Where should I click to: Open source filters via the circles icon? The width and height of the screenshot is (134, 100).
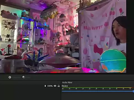click(24, 77)
